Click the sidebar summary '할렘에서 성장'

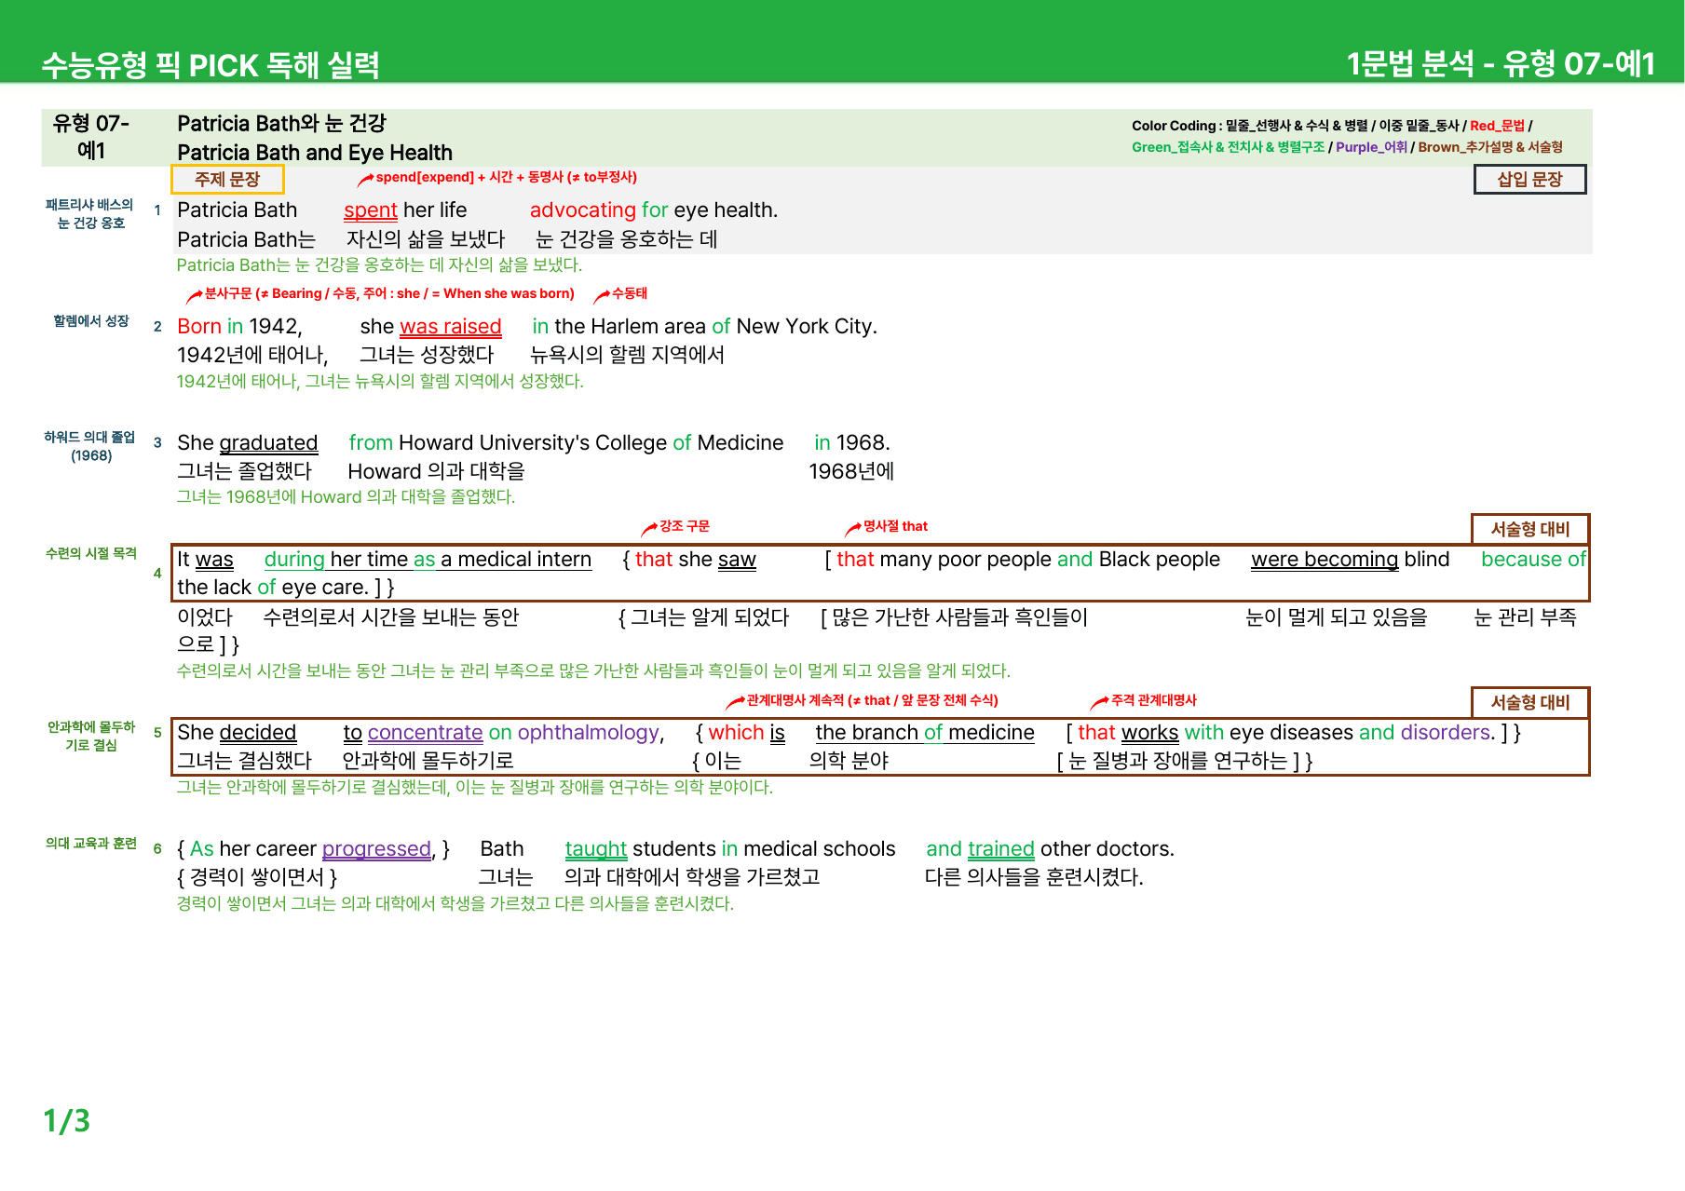pyautogui.click(x=91, y=321)
